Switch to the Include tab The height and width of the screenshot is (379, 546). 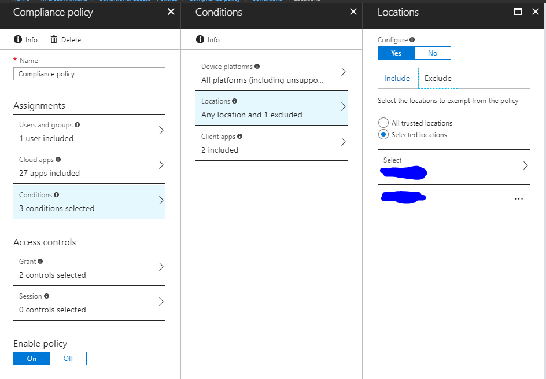397,78
